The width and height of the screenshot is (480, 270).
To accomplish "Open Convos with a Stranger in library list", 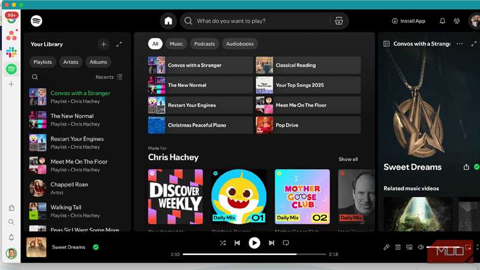I will [x=78, y=97].
